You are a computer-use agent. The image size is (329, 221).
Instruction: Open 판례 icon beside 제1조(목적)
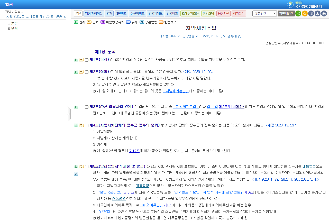[x=76, y=60]
